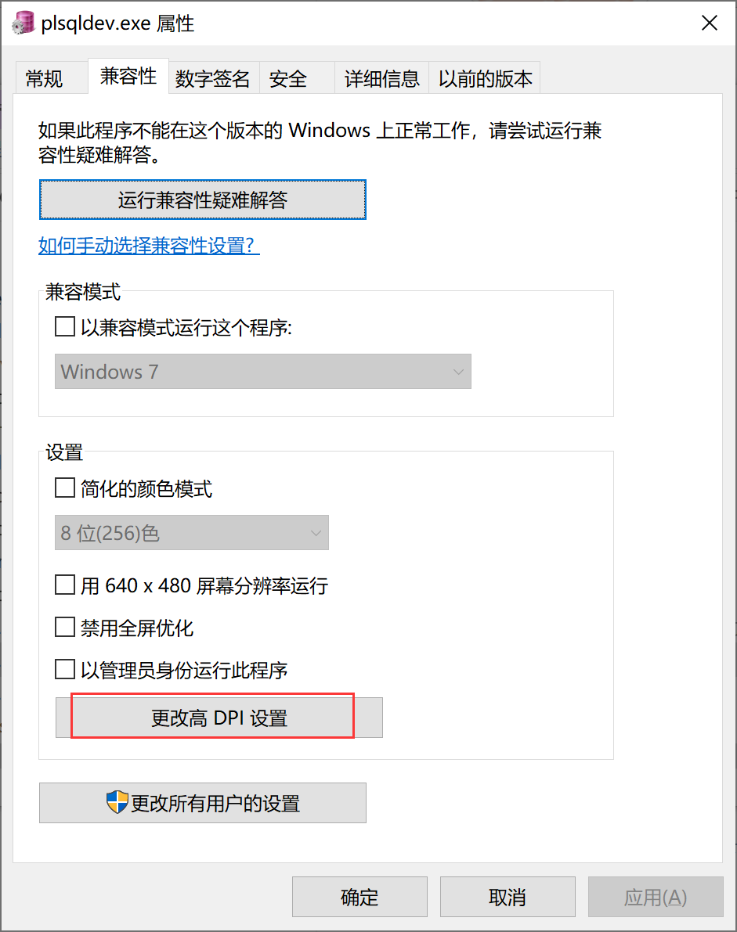
Task: Close the properties dialog window
Action: (709, 23)
